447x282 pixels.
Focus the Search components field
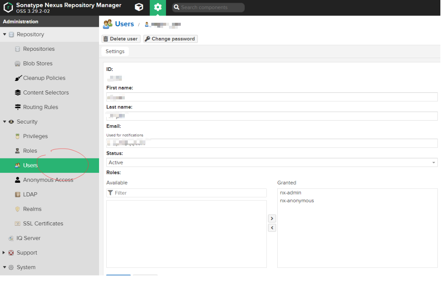coord(208,7)
